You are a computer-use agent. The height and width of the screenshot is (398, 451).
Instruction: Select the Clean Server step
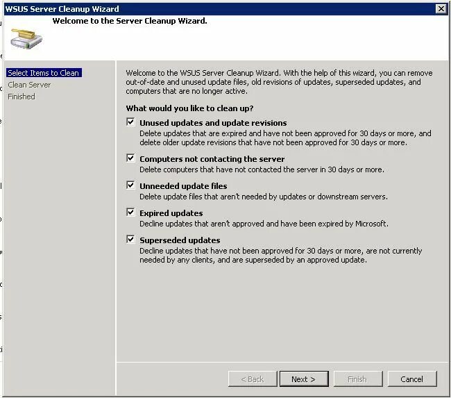tap(29, 85)
